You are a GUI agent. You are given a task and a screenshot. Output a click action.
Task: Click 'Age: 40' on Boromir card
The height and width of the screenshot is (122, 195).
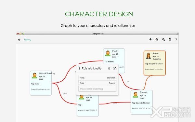point(143,96)
